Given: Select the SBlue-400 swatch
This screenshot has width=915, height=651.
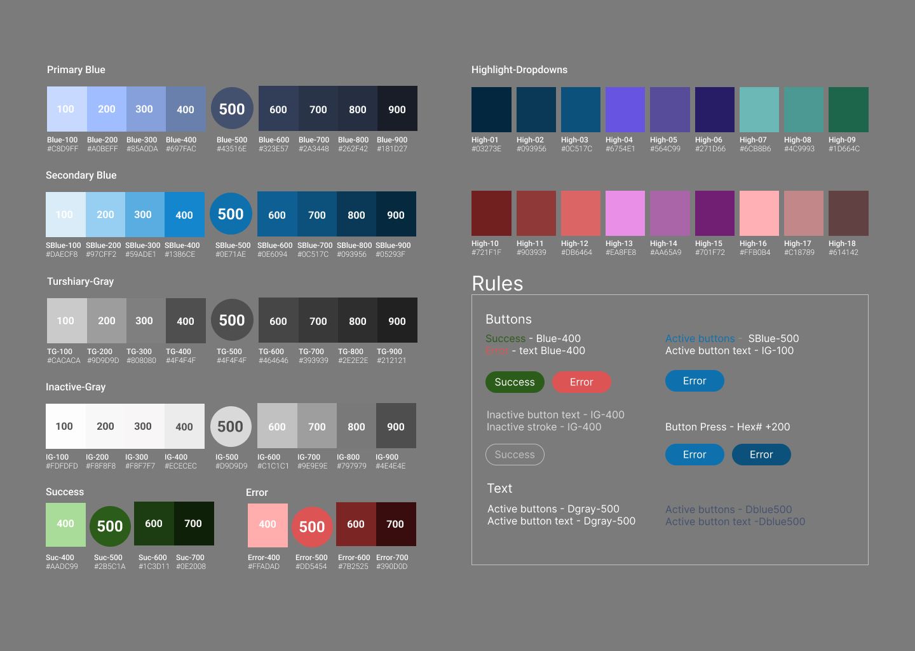Looking at the screenshot, I should pos(185,214).
